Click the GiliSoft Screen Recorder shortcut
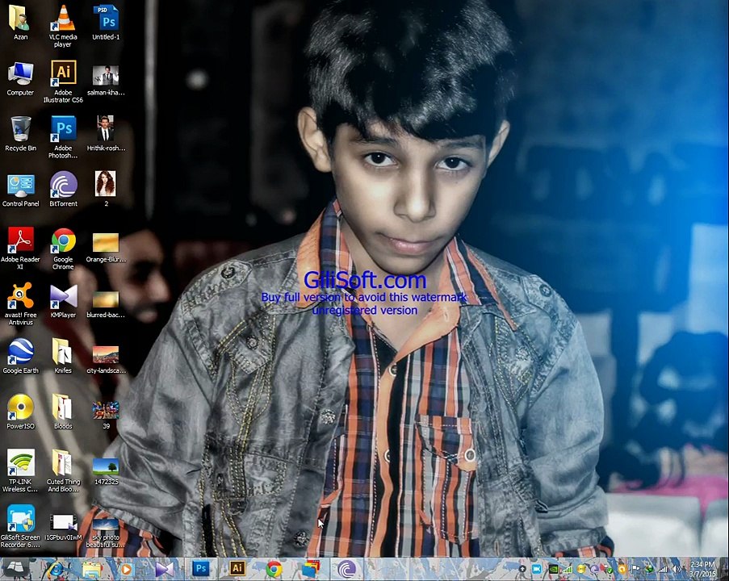This screenshot has width=729, height=581. tap(20, 526)
